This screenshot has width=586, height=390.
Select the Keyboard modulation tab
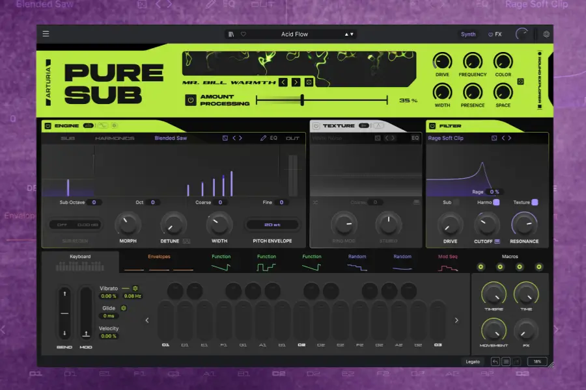80,262
